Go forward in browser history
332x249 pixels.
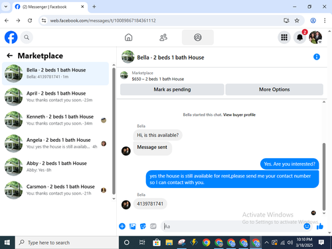point(18,21)
